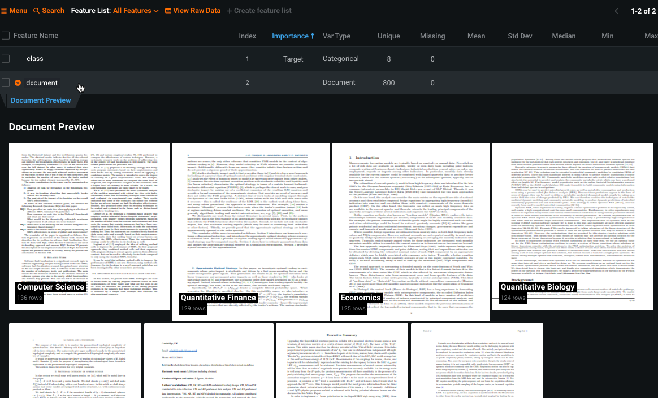
Task: Click the Importance sort arrow icon
Action: pyautogui.click(x=313, y=36)
